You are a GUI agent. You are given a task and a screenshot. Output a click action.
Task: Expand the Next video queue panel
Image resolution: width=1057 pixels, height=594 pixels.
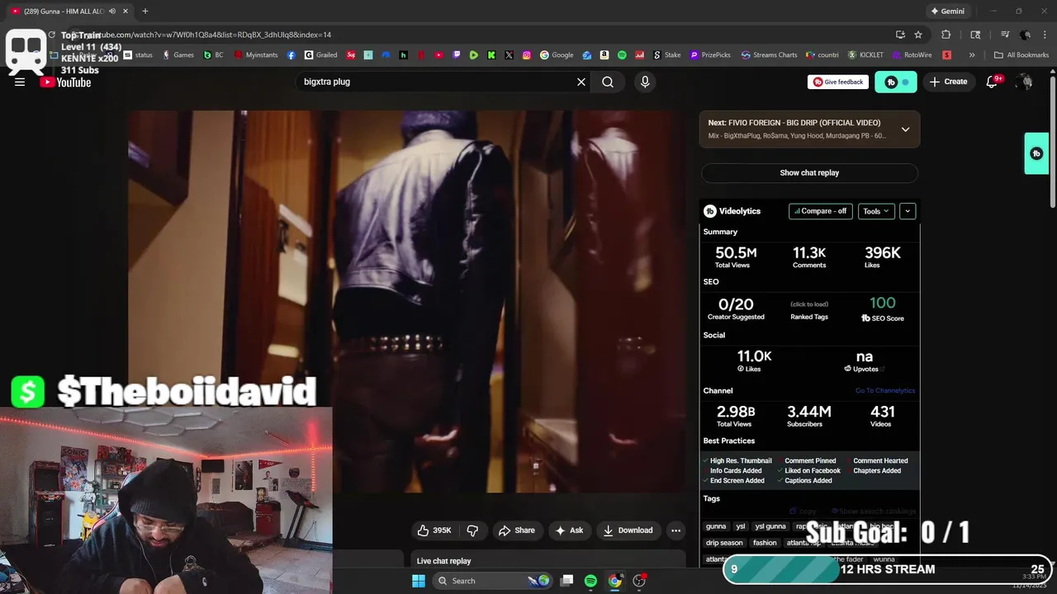tap(905, 130)
